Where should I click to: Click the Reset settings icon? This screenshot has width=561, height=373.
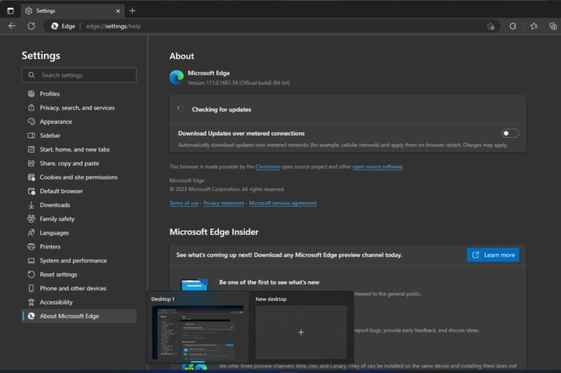[x=32, y=274]
